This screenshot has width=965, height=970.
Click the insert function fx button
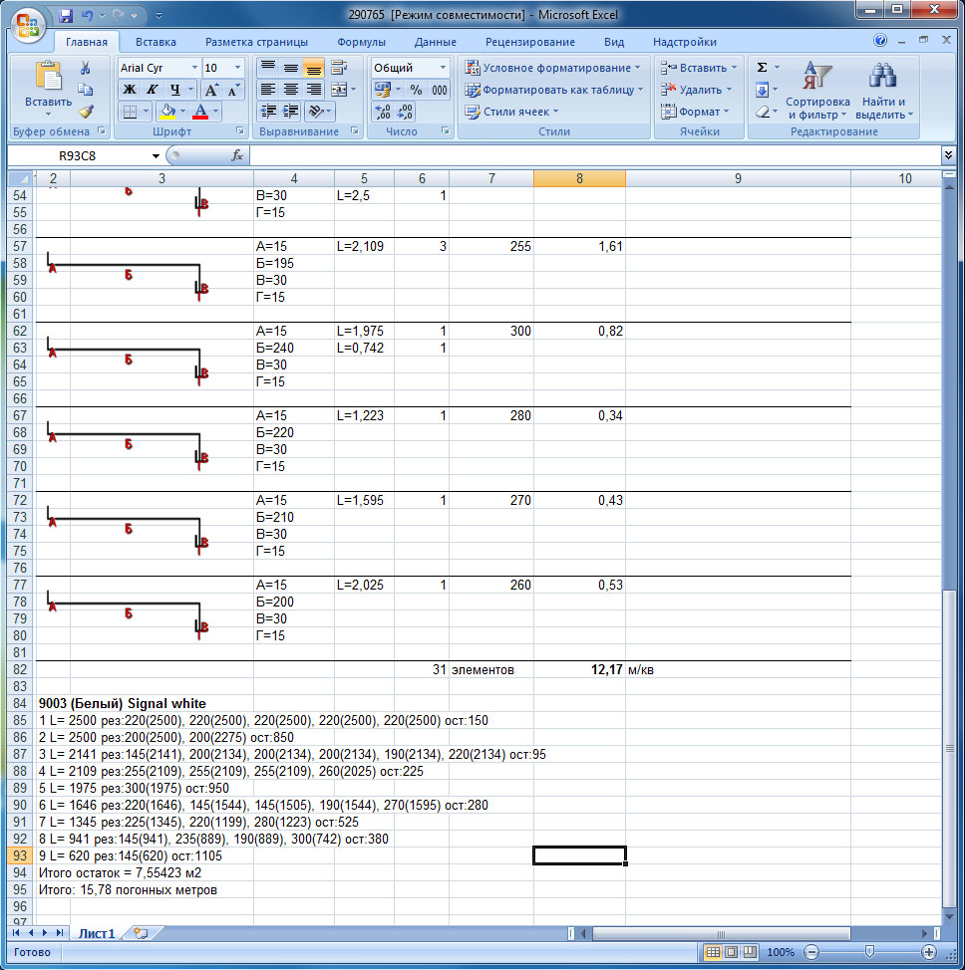(x=236, y=155)
